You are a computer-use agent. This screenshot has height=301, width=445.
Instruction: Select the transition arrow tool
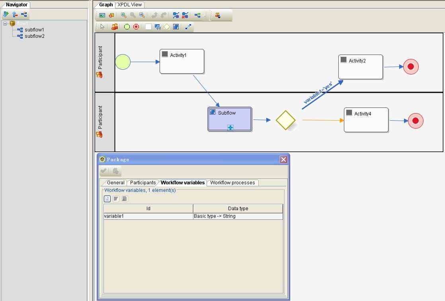pyautogui.click(x=188, y=27)
